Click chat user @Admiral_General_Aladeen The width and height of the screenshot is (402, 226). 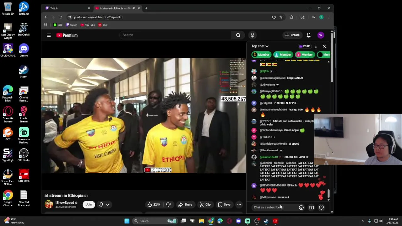[278, 163]
